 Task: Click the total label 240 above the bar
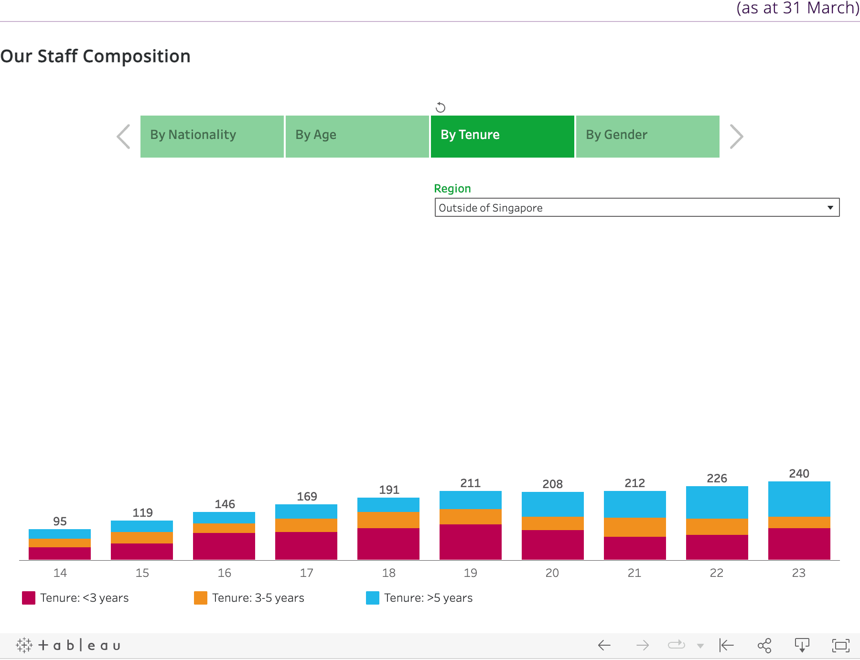(x=799, y=474)
